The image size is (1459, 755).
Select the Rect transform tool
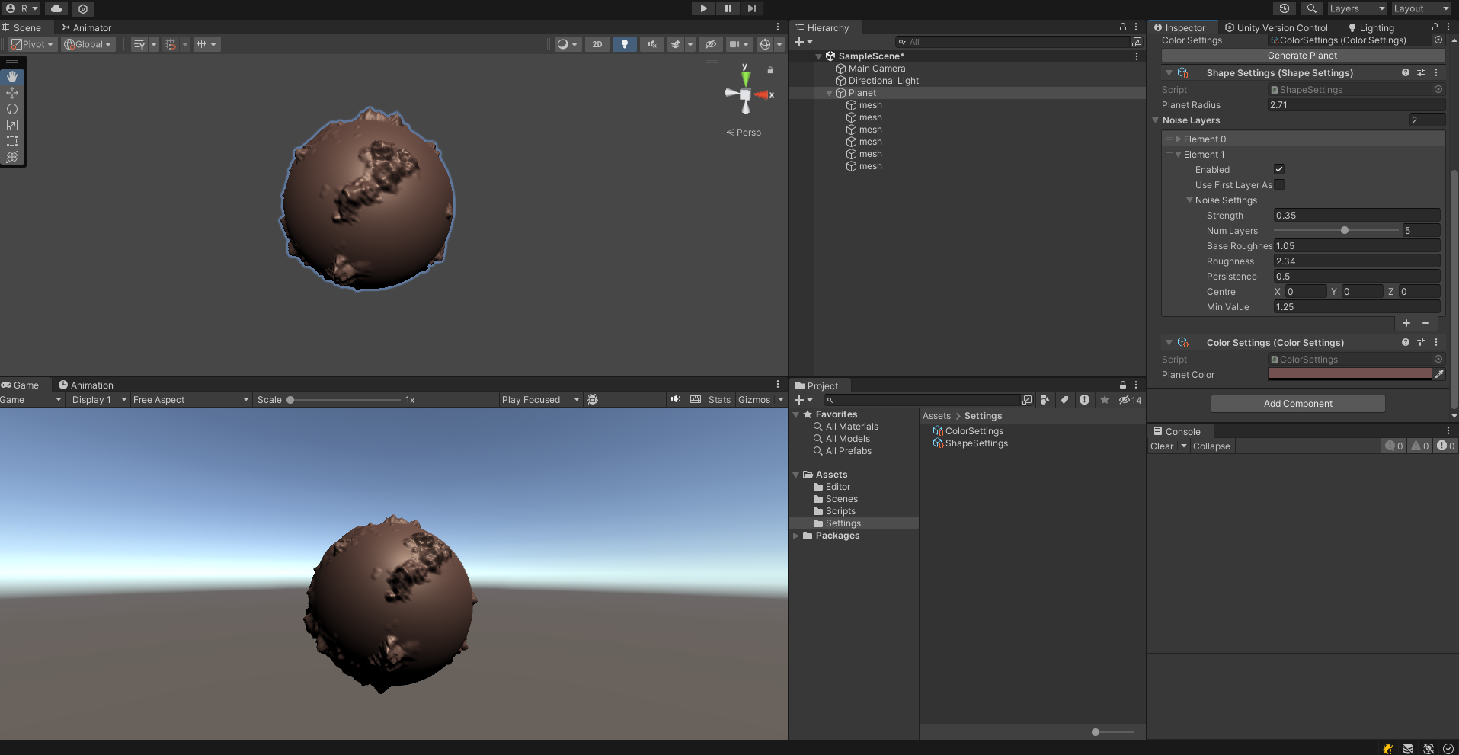[x=12, y=141]
